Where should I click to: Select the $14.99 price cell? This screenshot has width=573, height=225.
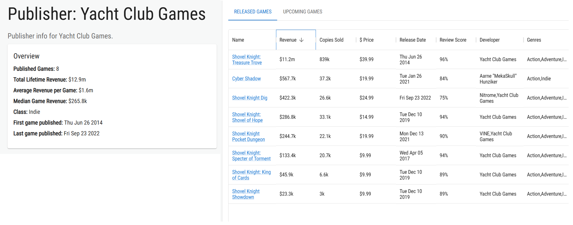point(376,117)
